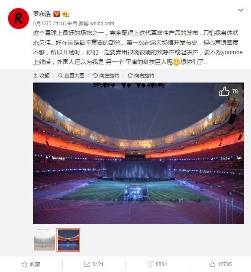
Task: Click the crown membership badge icon
Action: point(66,14)
